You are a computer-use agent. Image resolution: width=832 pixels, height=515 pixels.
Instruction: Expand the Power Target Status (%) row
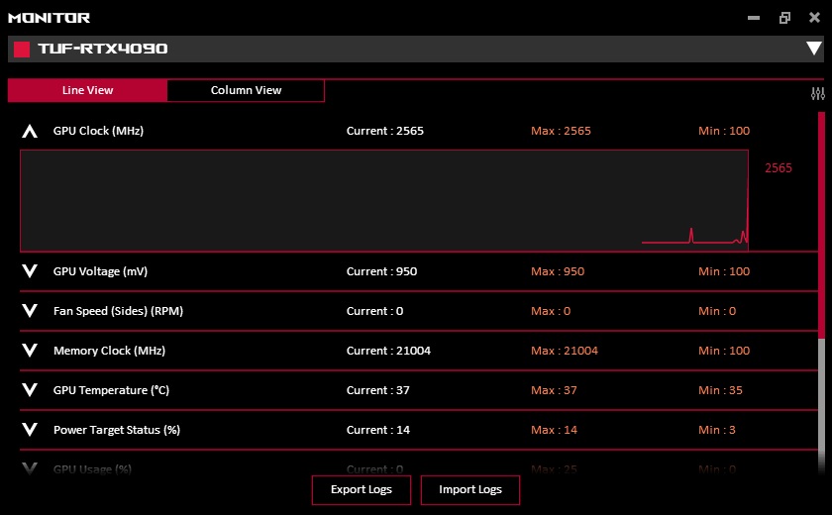click(30, 430)
